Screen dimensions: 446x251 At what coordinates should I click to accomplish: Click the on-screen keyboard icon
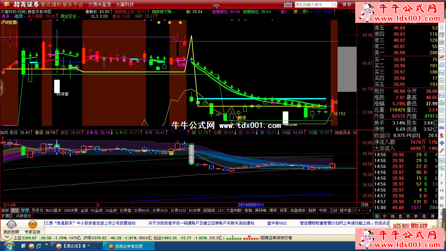pyautogui.click(x=287, y=5)
